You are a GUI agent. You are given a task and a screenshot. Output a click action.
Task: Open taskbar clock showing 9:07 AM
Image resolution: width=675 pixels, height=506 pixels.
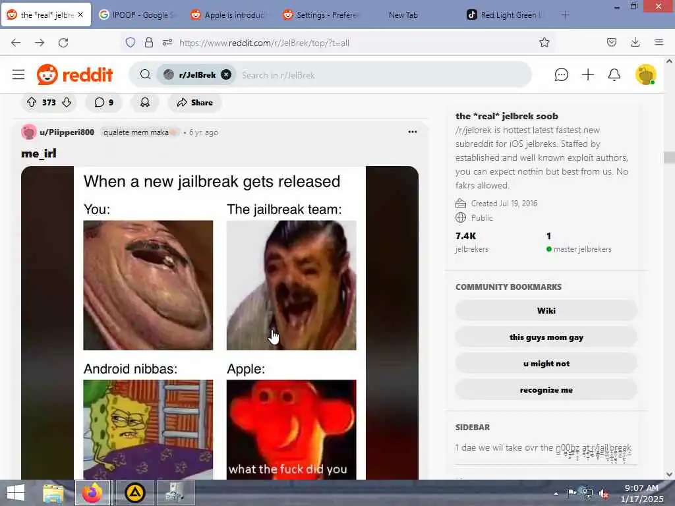coord(641,493)
